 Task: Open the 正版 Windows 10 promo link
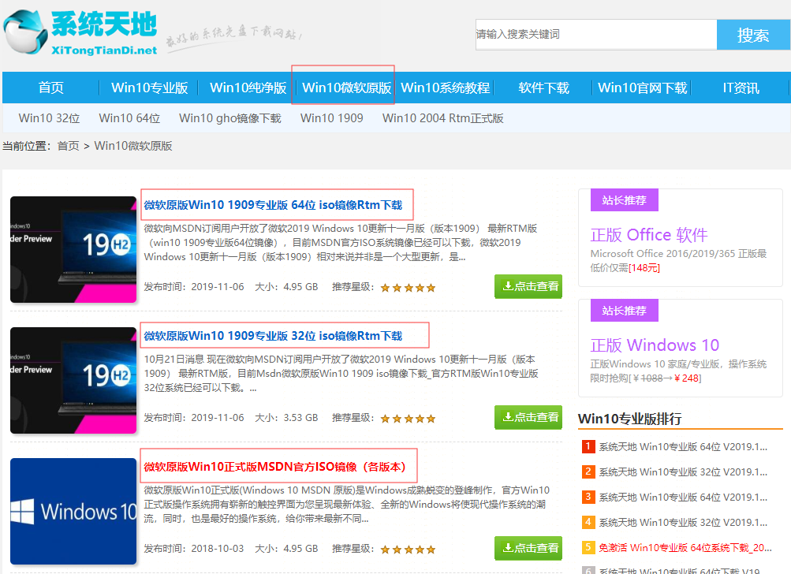[x=655, y=345]
